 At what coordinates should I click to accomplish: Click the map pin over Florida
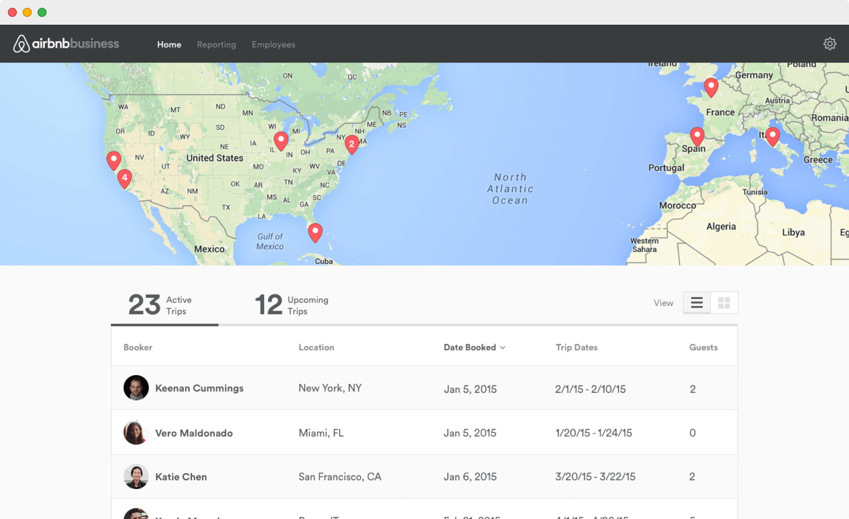coord(315,232)
